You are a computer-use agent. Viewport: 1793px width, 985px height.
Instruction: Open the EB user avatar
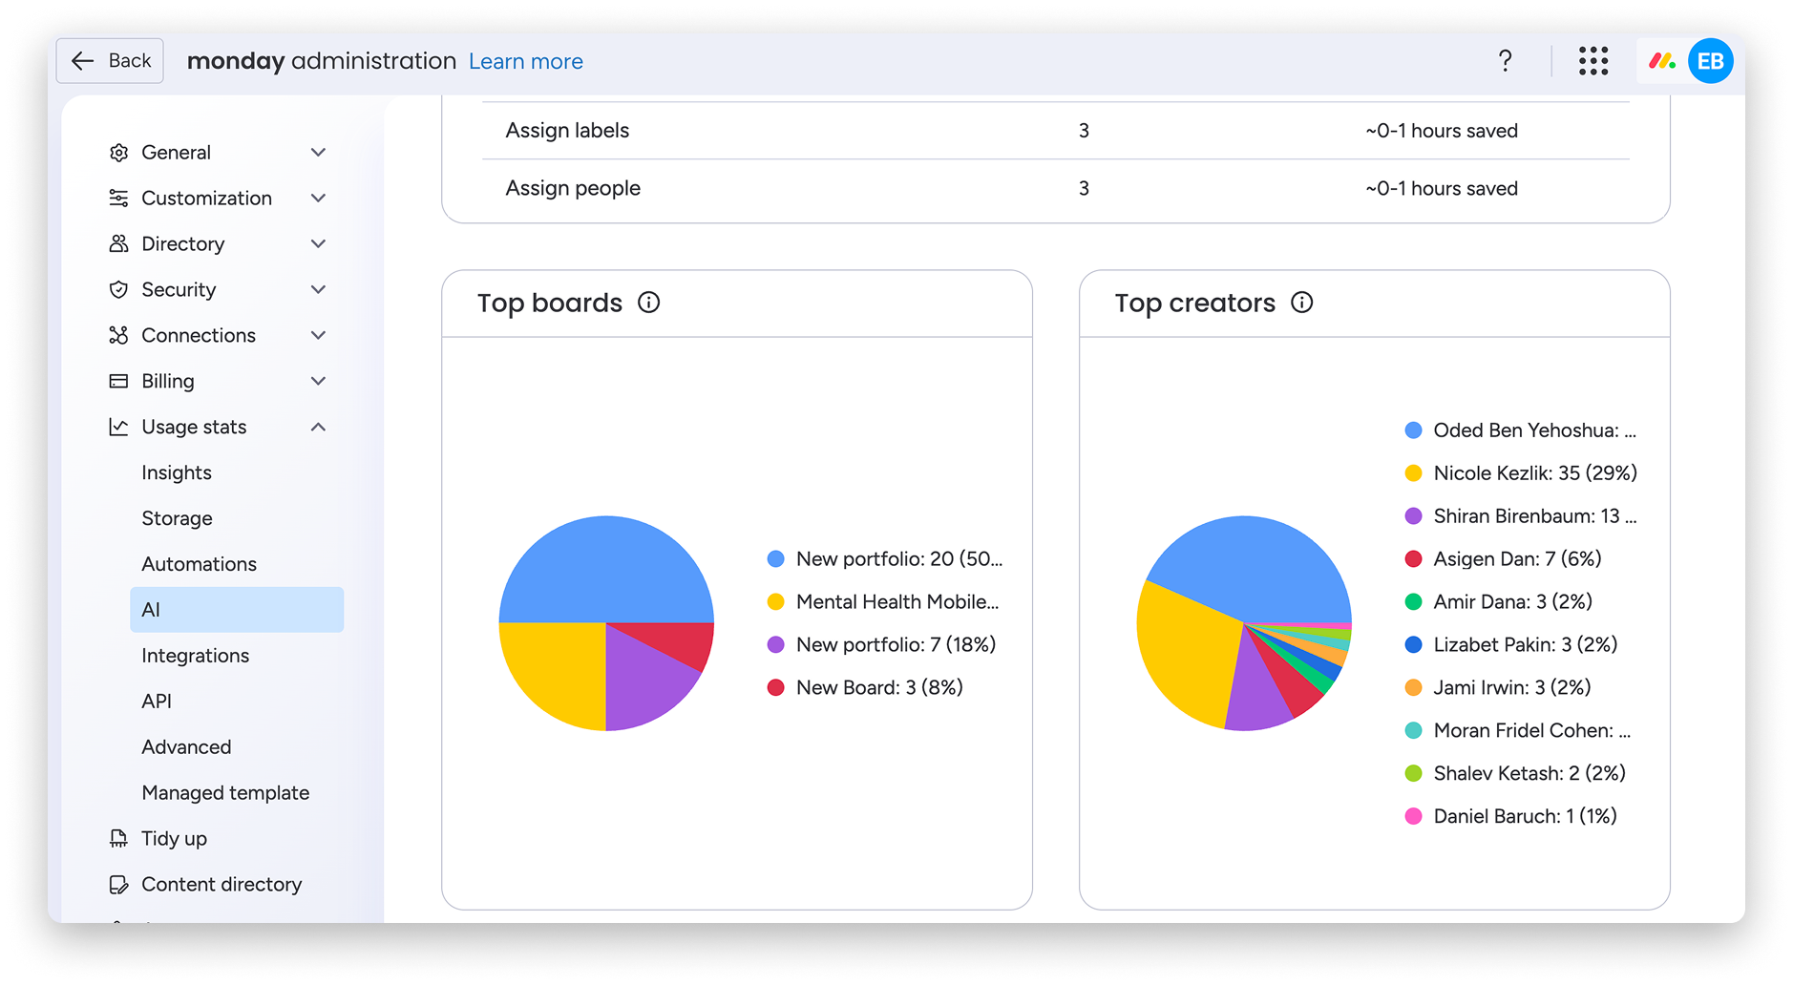(1710, 61)
